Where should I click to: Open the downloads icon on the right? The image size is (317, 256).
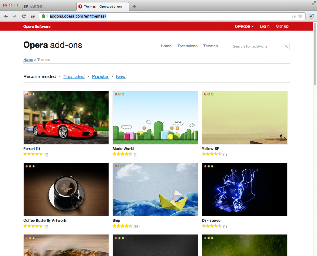311,16
